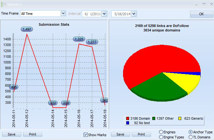Expand the end date picker arrow
Image resolution: width=214 pixels, height=140 pixels.
point(134,14)
